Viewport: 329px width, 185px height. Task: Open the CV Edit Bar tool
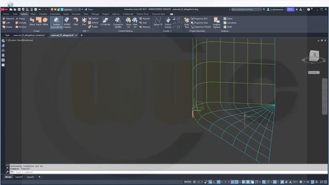pos(105,22)
